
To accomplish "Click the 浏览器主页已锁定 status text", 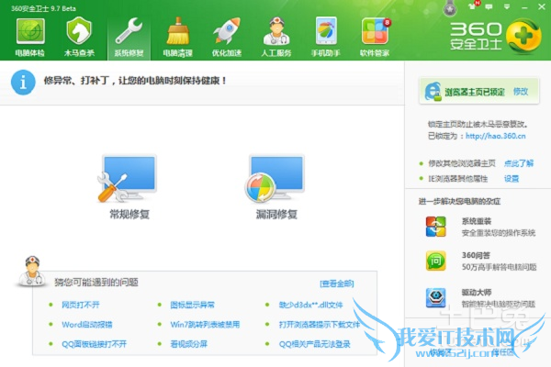I will click(x=475, y=92).
